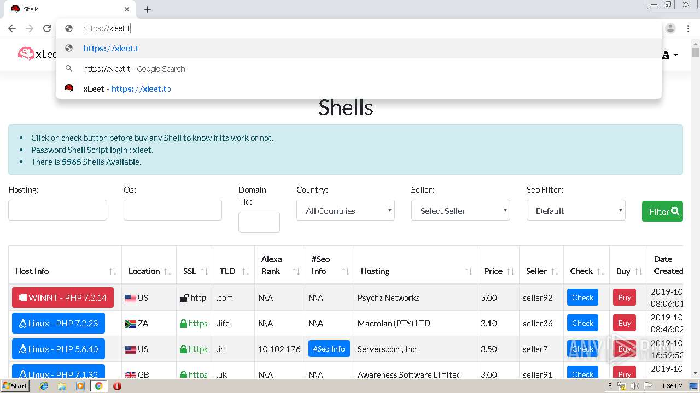The image size is (700, 393).
Task: Sort table by #Seo Info column
Action: click(329, 265)
